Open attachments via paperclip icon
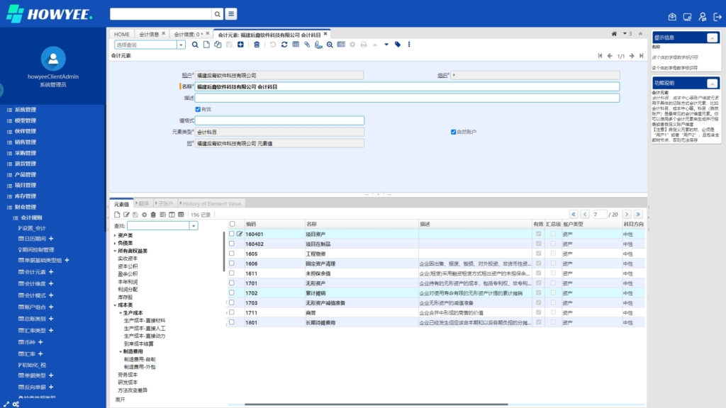 click(307, 45)
